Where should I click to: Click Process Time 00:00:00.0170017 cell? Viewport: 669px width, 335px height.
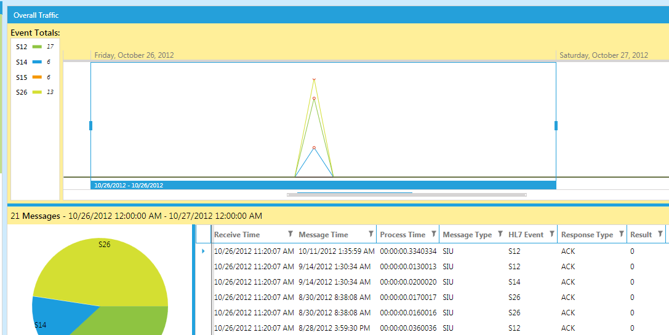tap(408, 298)
